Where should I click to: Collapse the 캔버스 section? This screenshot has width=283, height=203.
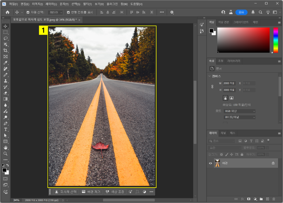[210, 76]
